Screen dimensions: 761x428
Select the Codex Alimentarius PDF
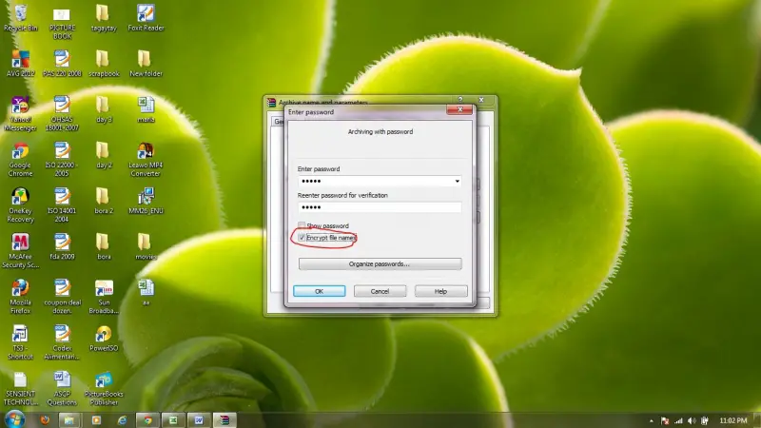pyautogui.click(x=62, y=341)
